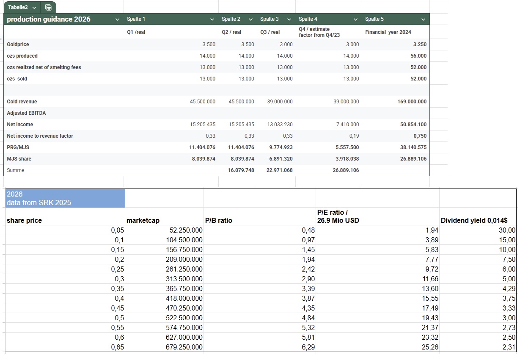
Task: Click the table view icon beside Tabelle2
Action: tap(48, 7)
